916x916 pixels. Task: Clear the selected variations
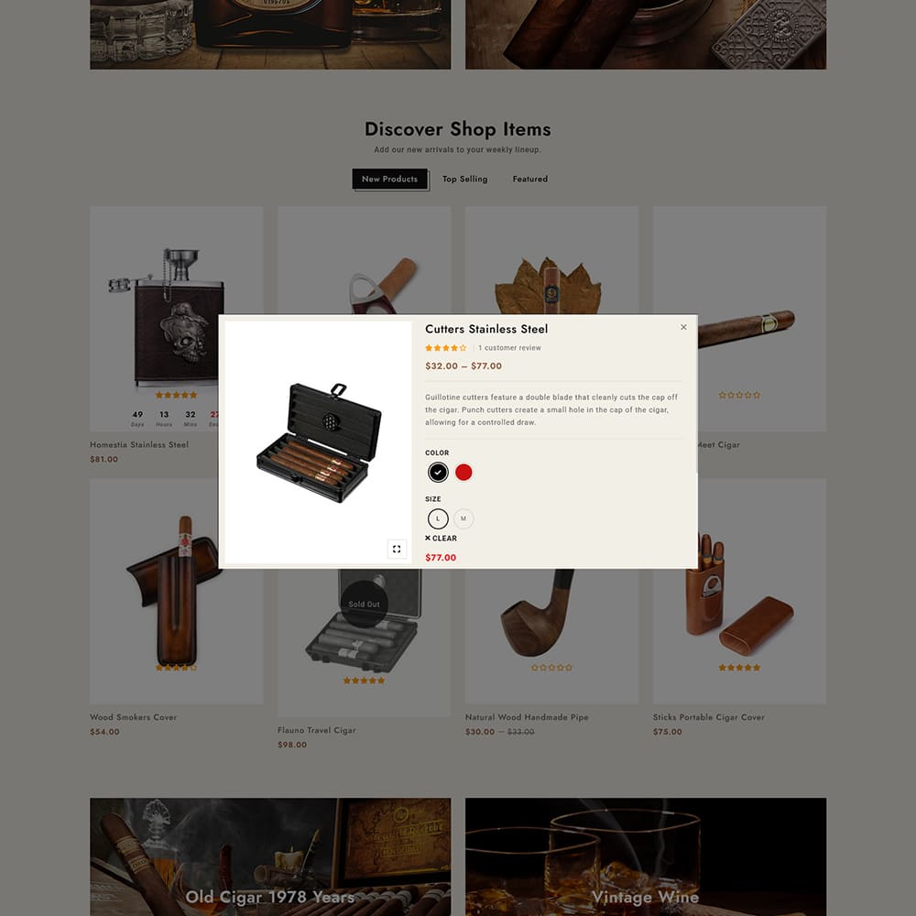click(x=442, y=538)
